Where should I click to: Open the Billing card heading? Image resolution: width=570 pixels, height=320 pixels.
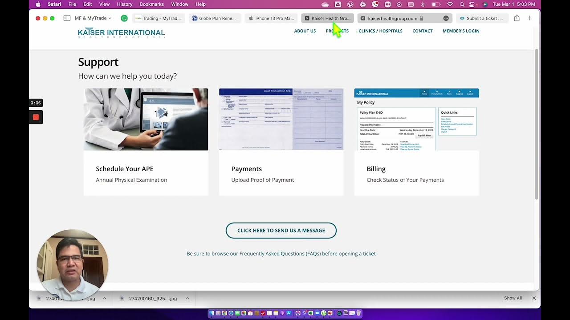click(376, 169)
